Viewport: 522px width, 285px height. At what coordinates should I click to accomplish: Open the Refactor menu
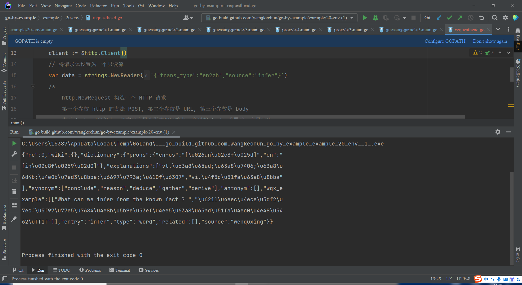[98, 6]
